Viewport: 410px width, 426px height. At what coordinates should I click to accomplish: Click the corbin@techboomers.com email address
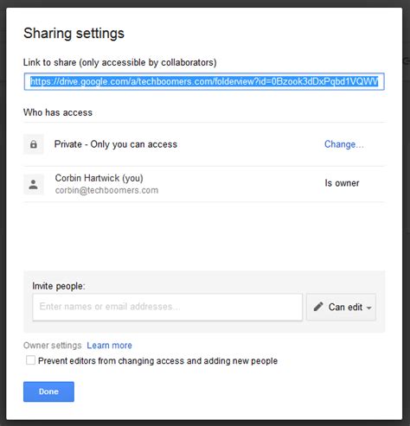click(x=106, y=190)
